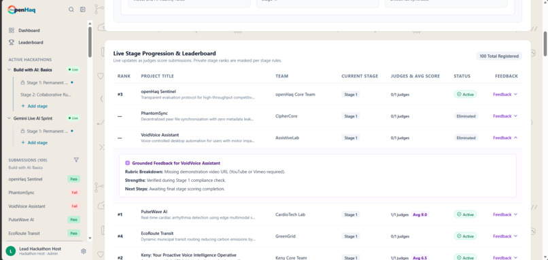Image resolution: width=548 pixels, height=260 pixels.
Task: Click CipherCore team name
Action: click(x=286, y=116)
